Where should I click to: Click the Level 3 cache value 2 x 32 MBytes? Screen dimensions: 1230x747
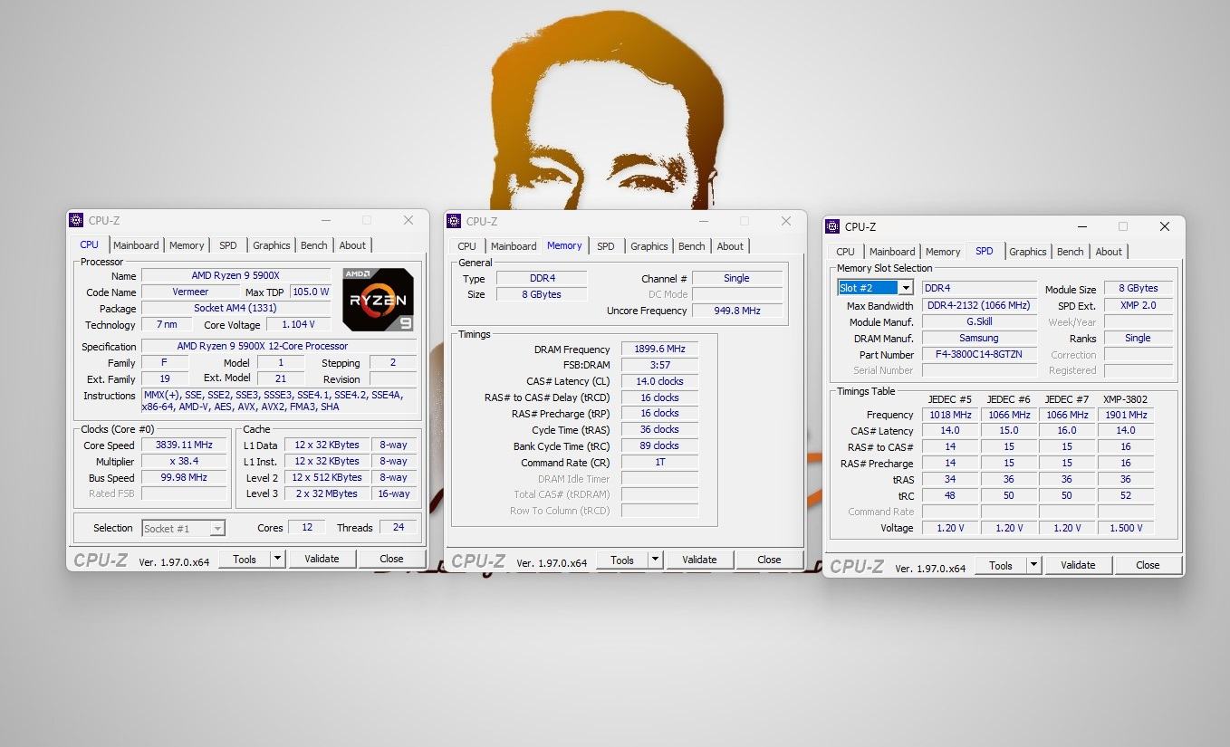(327, 493)
